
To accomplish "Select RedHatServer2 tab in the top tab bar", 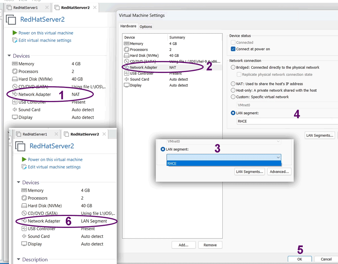I will (75, 8).
